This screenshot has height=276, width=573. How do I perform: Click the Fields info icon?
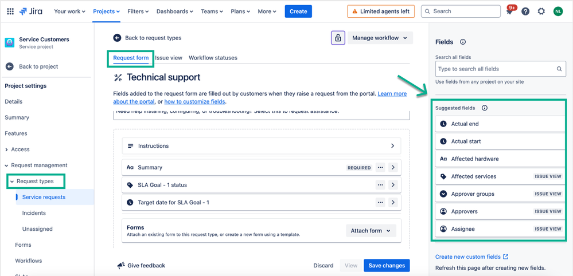[463, 42]
